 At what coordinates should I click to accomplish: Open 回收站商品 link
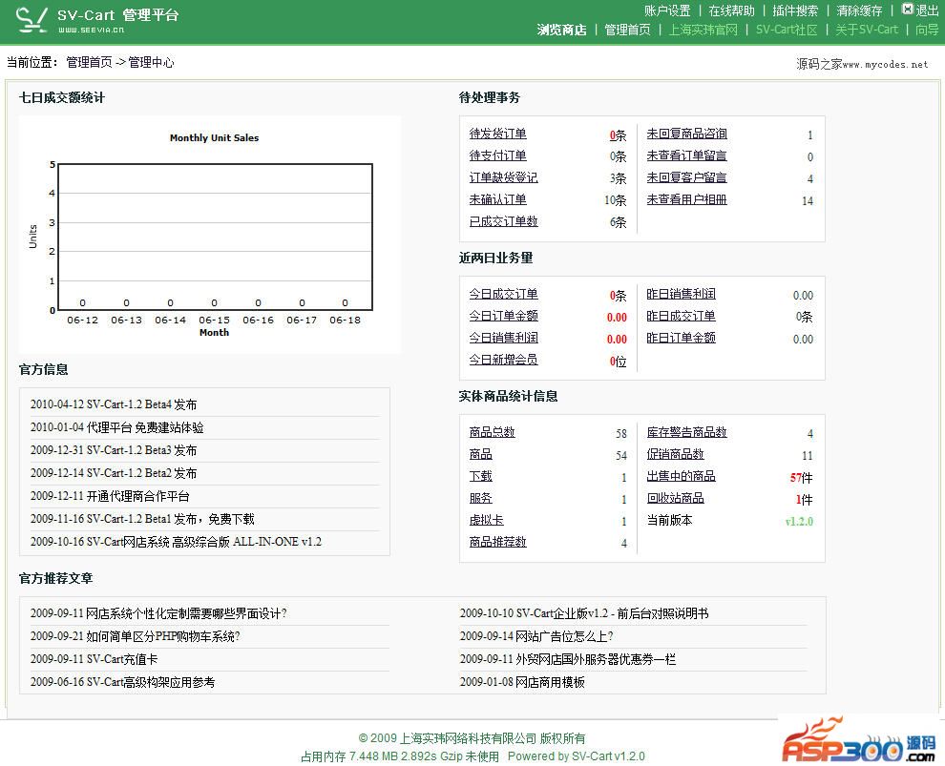pyautogui.click(x=675, y=497)
